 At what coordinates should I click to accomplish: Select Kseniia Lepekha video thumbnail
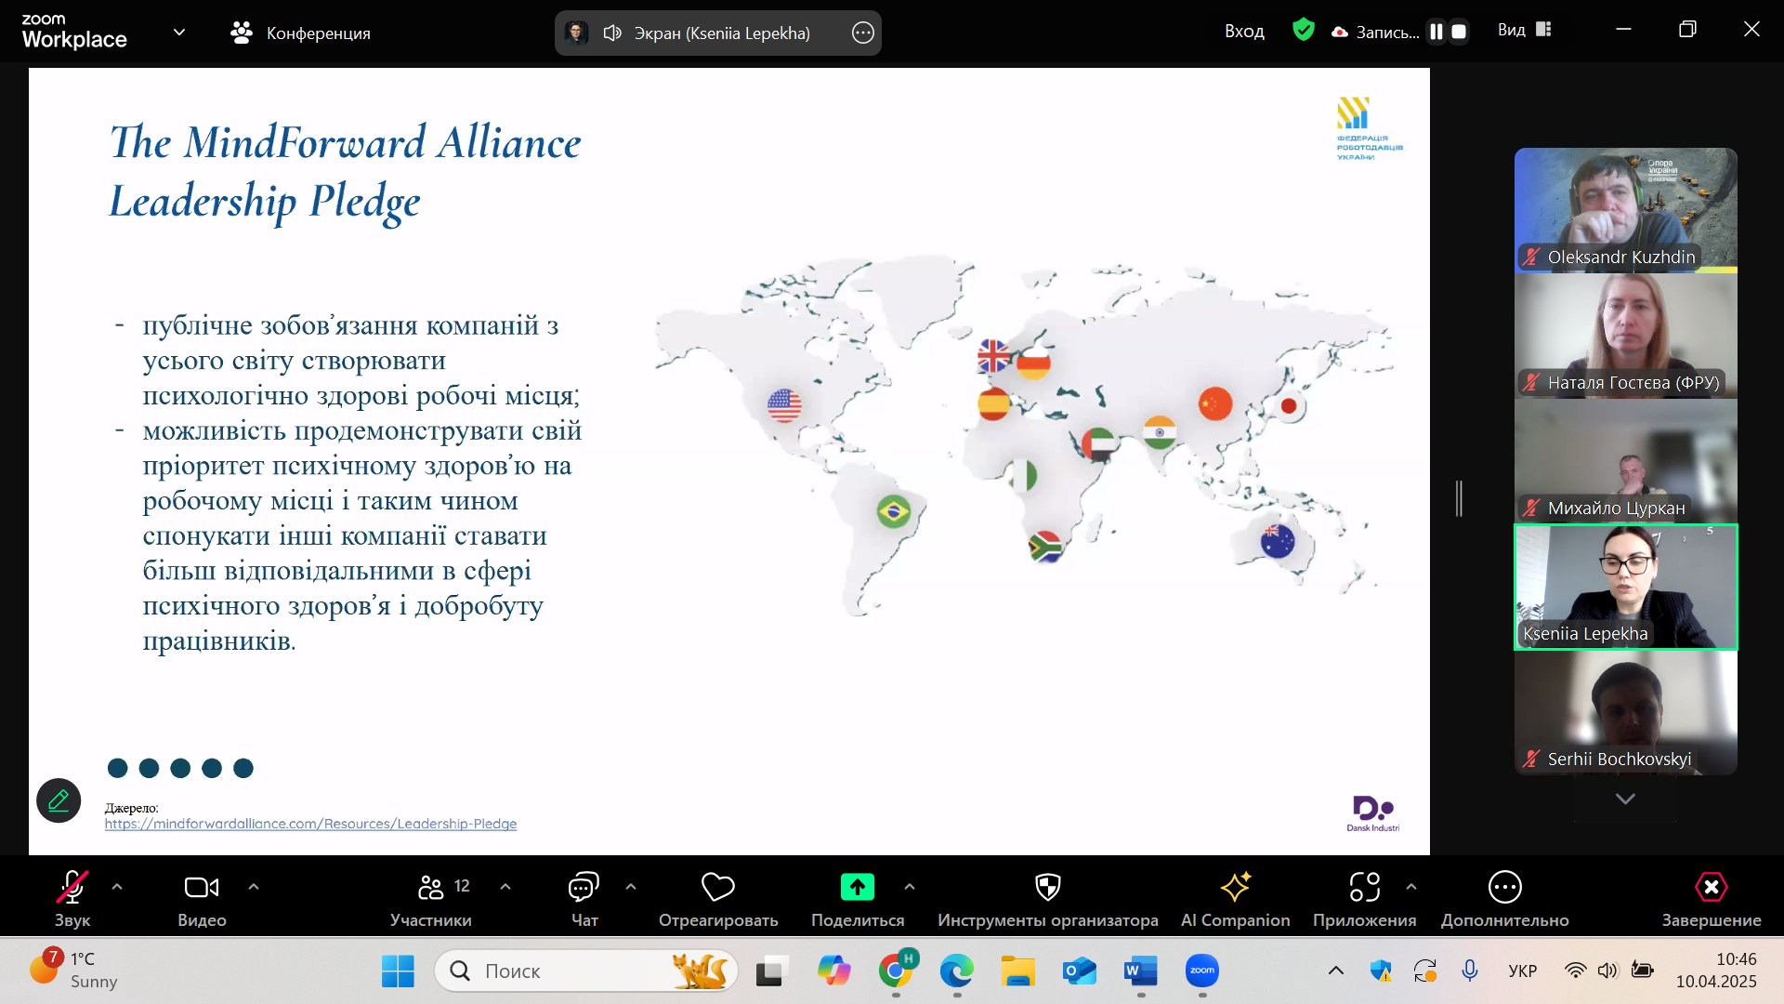(1625, 587)
